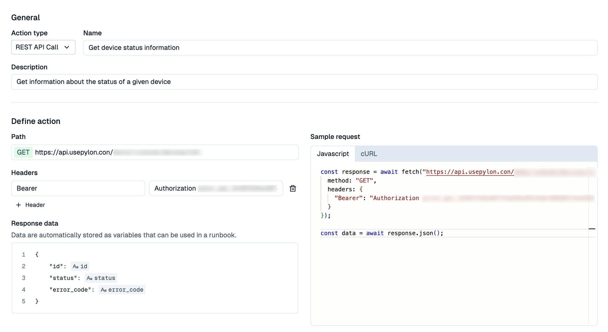
Task: Select the error_code variable chip
Action: click(122, 290)
